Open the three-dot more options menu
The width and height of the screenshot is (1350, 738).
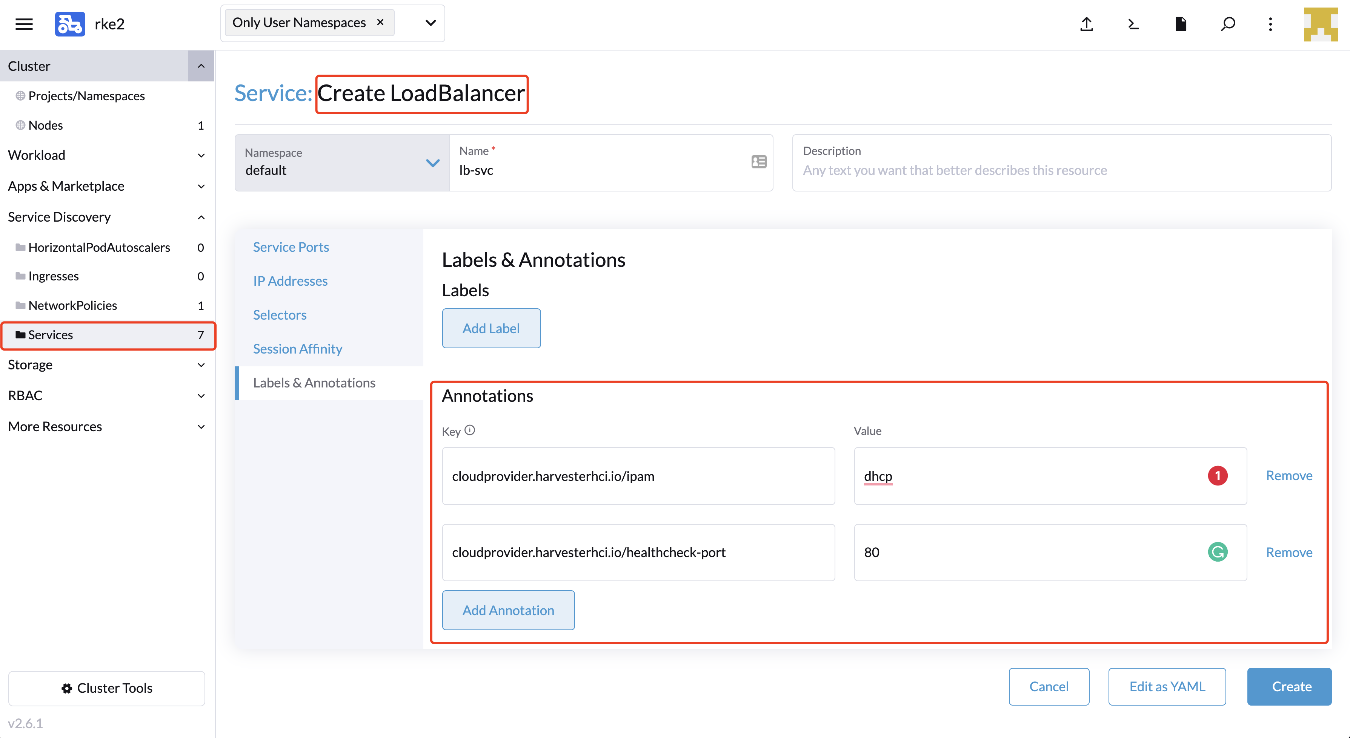1270,24
